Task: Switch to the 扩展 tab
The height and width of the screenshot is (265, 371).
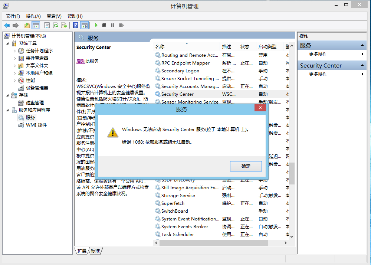Action: [x=82, y=251]
